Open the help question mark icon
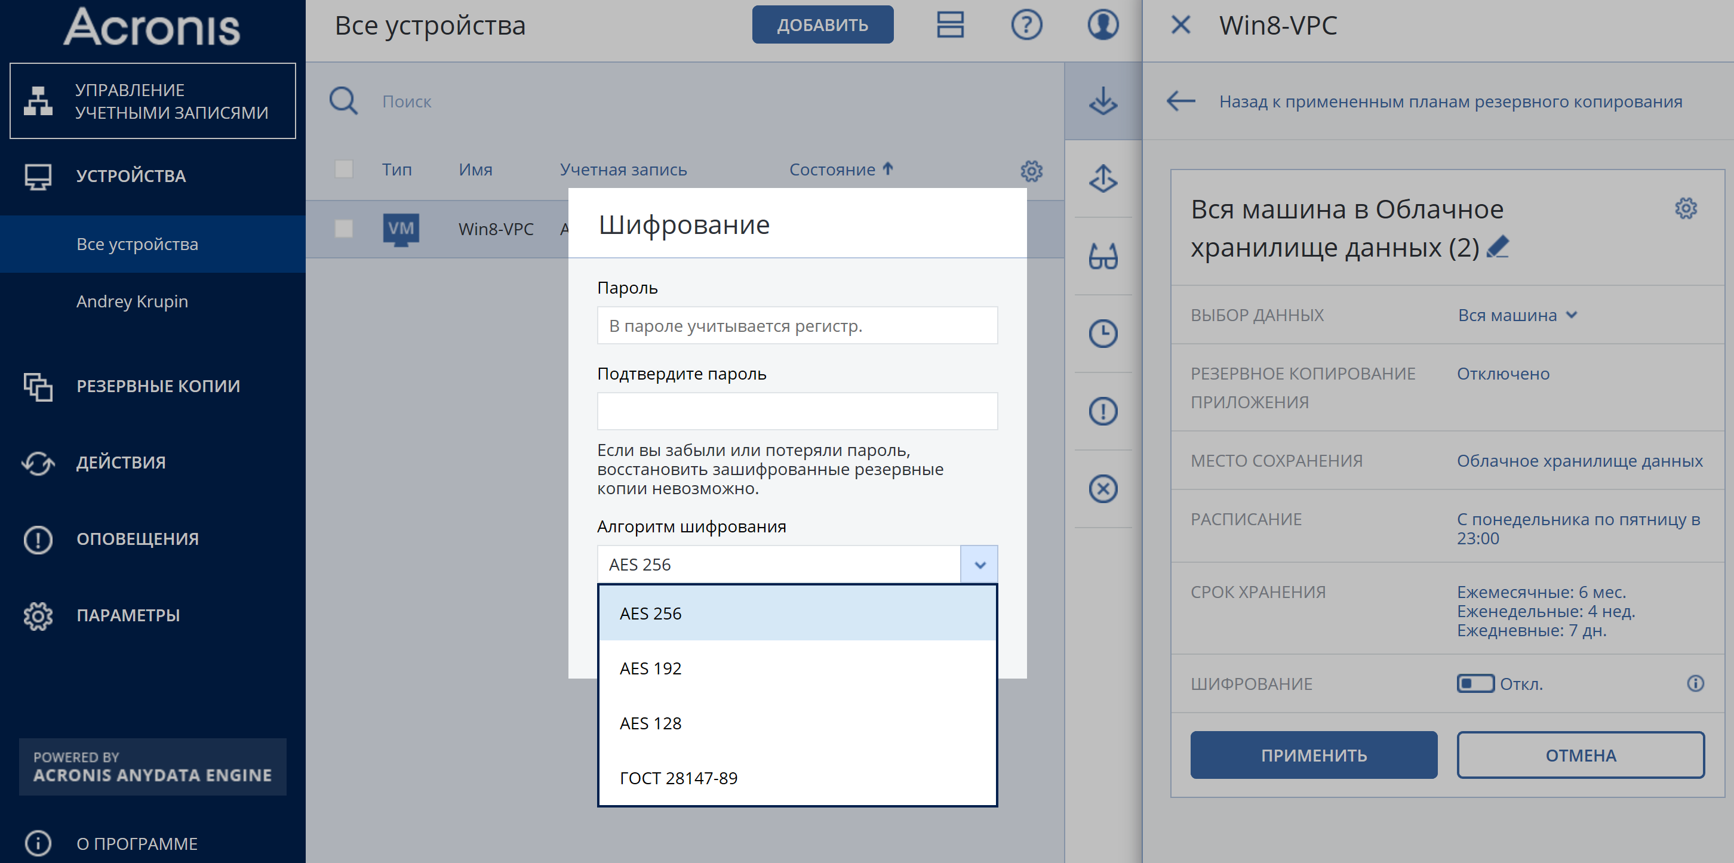This screenshot has width=1734, height=863. coord(1026,25)
